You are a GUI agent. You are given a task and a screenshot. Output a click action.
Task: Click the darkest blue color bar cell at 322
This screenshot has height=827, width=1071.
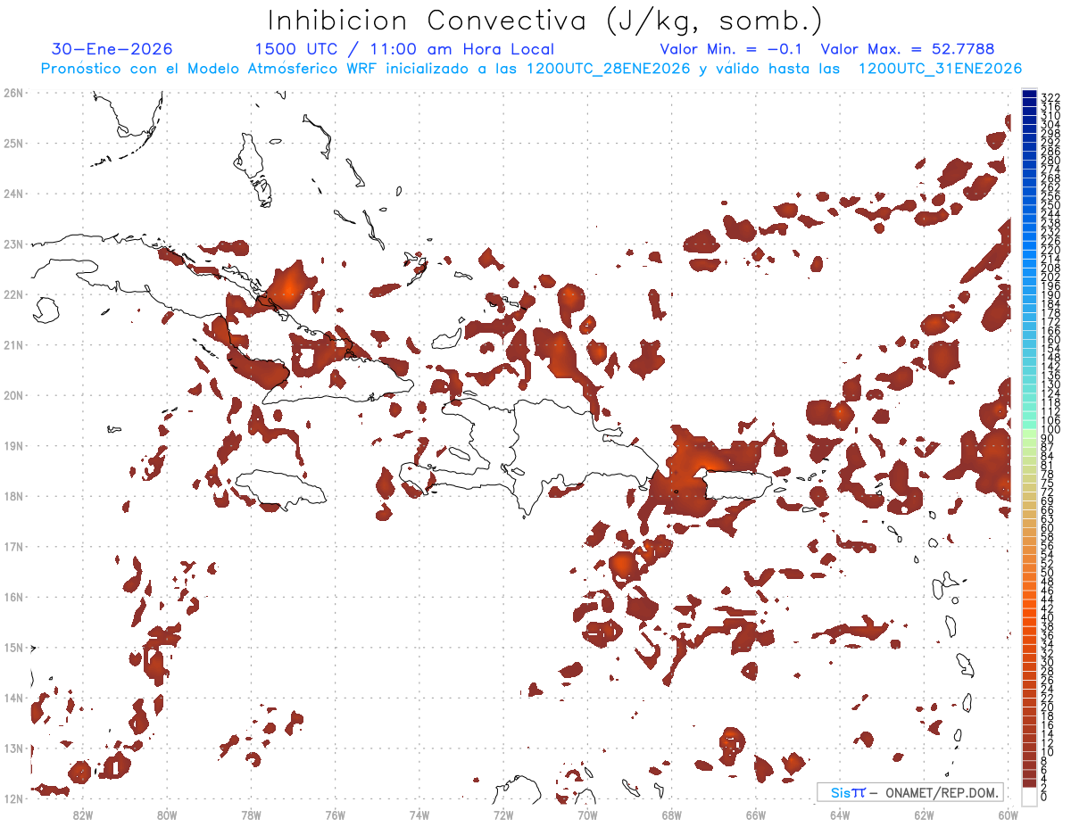[1029, 95]
